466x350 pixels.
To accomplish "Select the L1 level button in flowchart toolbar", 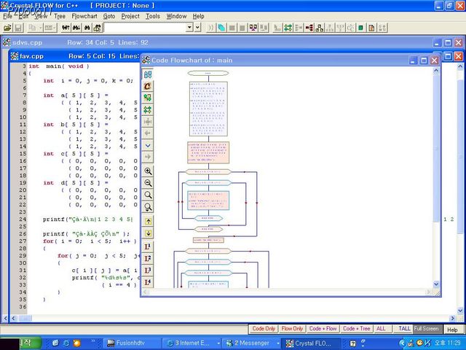I will (x=148, y=246).
